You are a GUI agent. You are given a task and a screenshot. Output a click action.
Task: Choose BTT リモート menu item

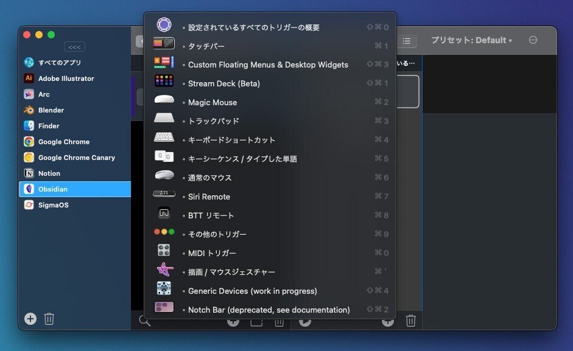click(270, 215)
